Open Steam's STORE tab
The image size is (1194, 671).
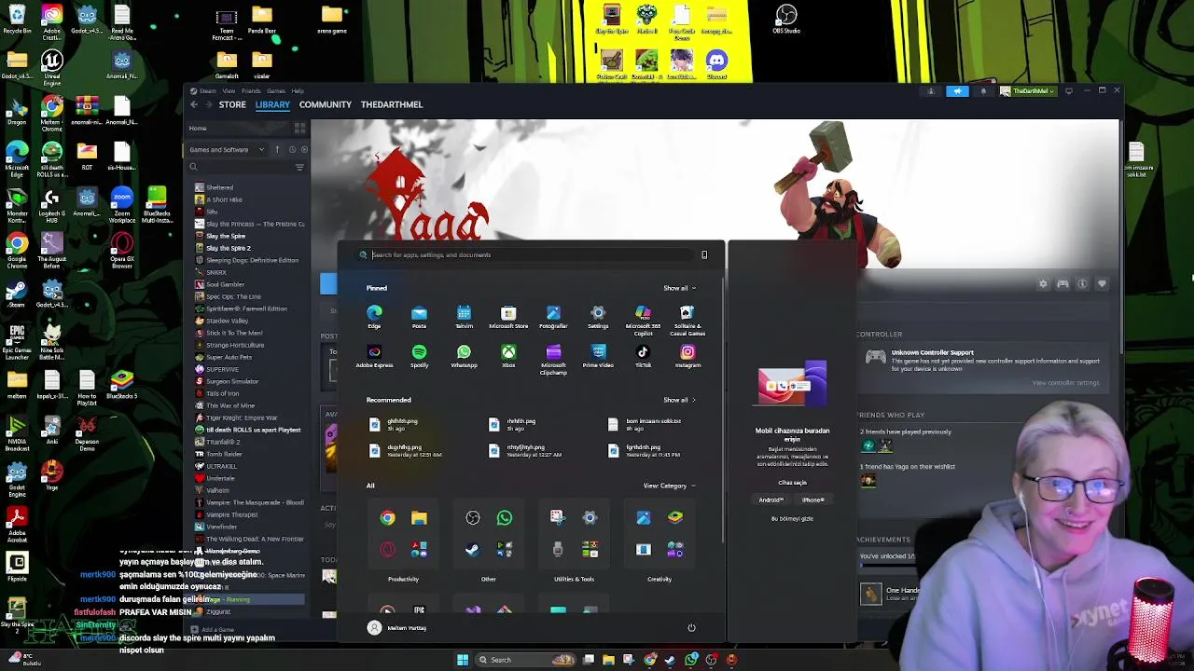[232, 104]
